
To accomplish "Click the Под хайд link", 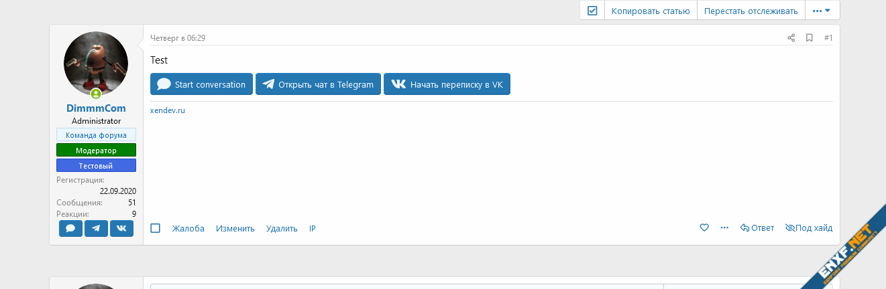I will coord(808,228).
